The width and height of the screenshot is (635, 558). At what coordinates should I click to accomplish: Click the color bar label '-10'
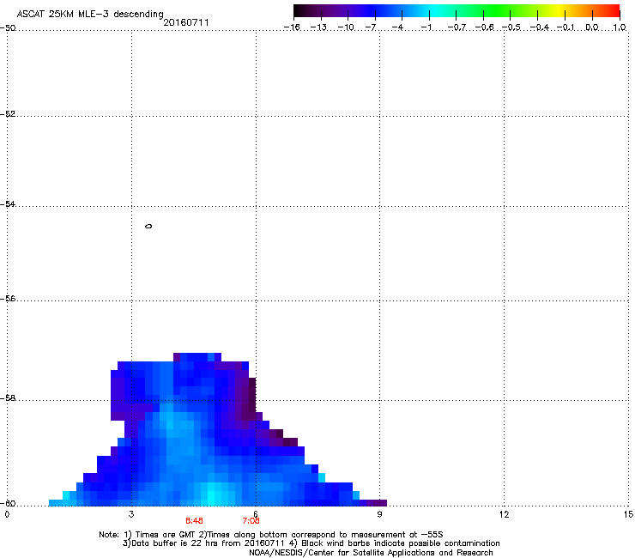[346, 27]
